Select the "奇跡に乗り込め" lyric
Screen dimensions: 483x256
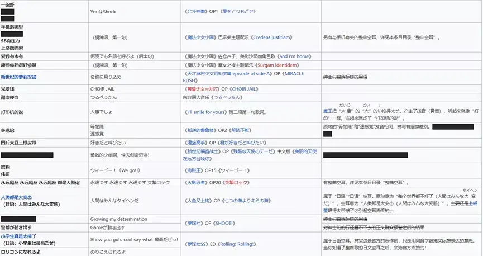(x=106, y=77)
